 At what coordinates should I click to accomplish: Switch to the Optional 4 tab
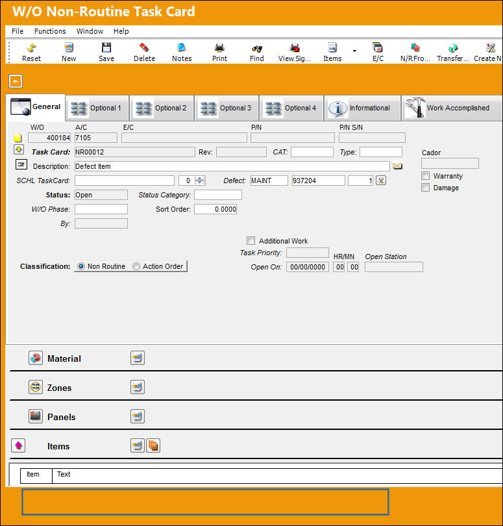point(292,108)
